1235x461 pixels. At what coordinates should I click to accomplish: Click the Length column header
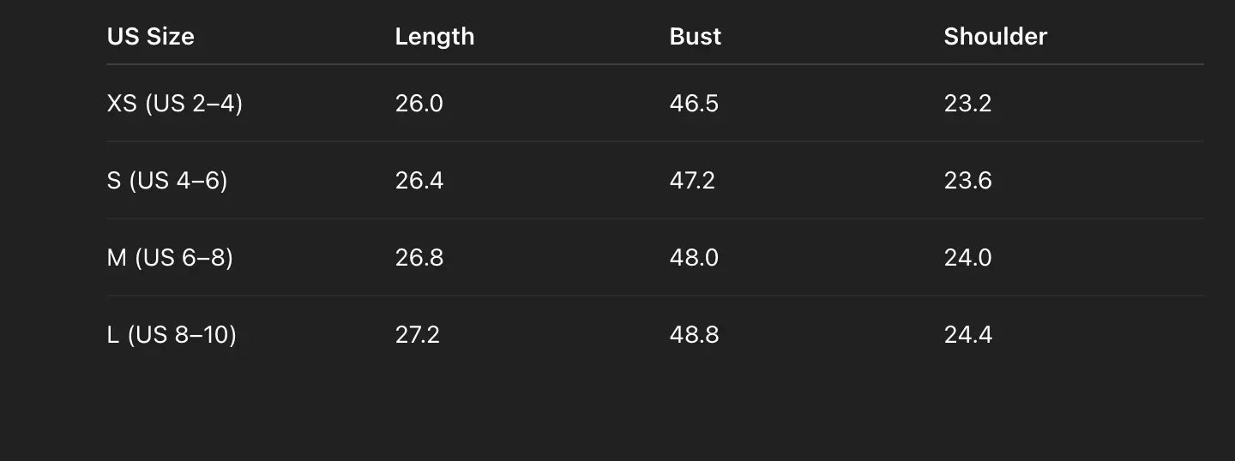pos(434,37)
